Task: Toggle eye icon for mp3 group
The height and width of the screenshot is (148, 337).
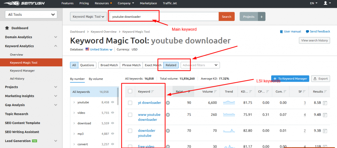Action: 113,134
